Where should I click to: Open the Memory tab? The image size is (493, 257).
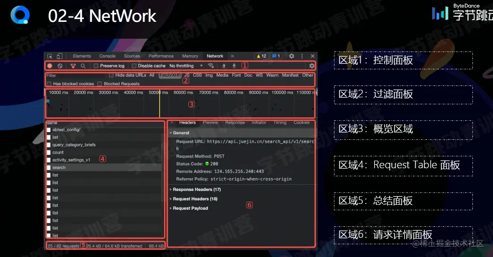190,56
